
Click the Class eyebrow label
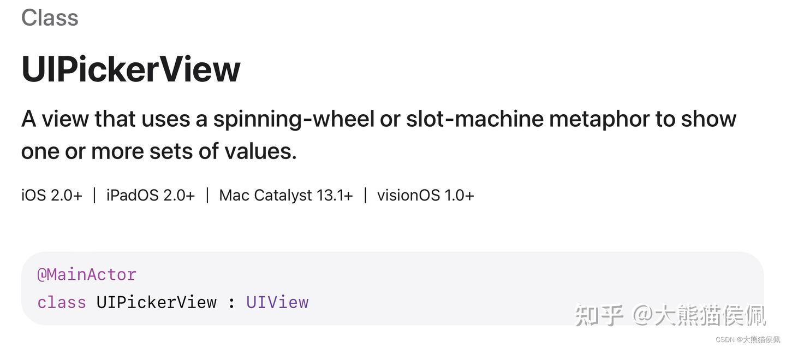pyautogui.click(x=50, y=17)
